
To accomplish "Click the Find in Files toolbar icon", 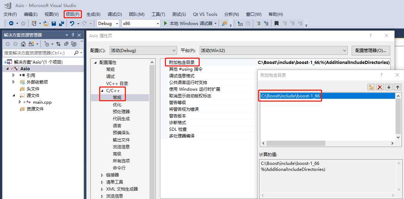I will 224,24.
